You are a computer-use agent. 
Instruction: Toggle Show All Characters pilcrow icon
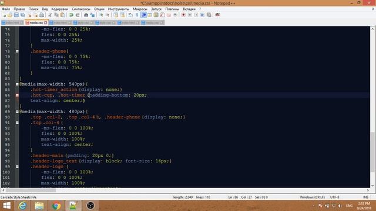(137, 15)
